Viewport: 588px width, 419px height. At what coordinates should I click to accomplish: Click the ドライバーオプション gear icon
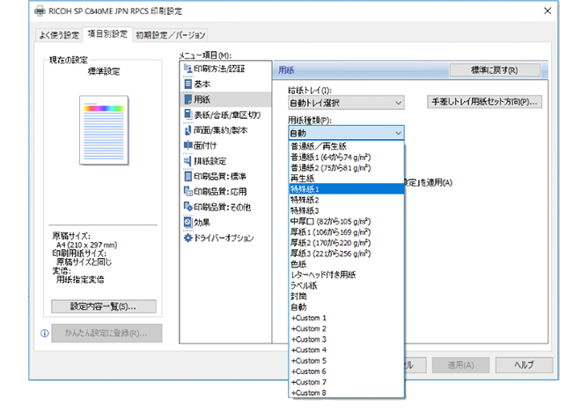(x=187, y=238)
